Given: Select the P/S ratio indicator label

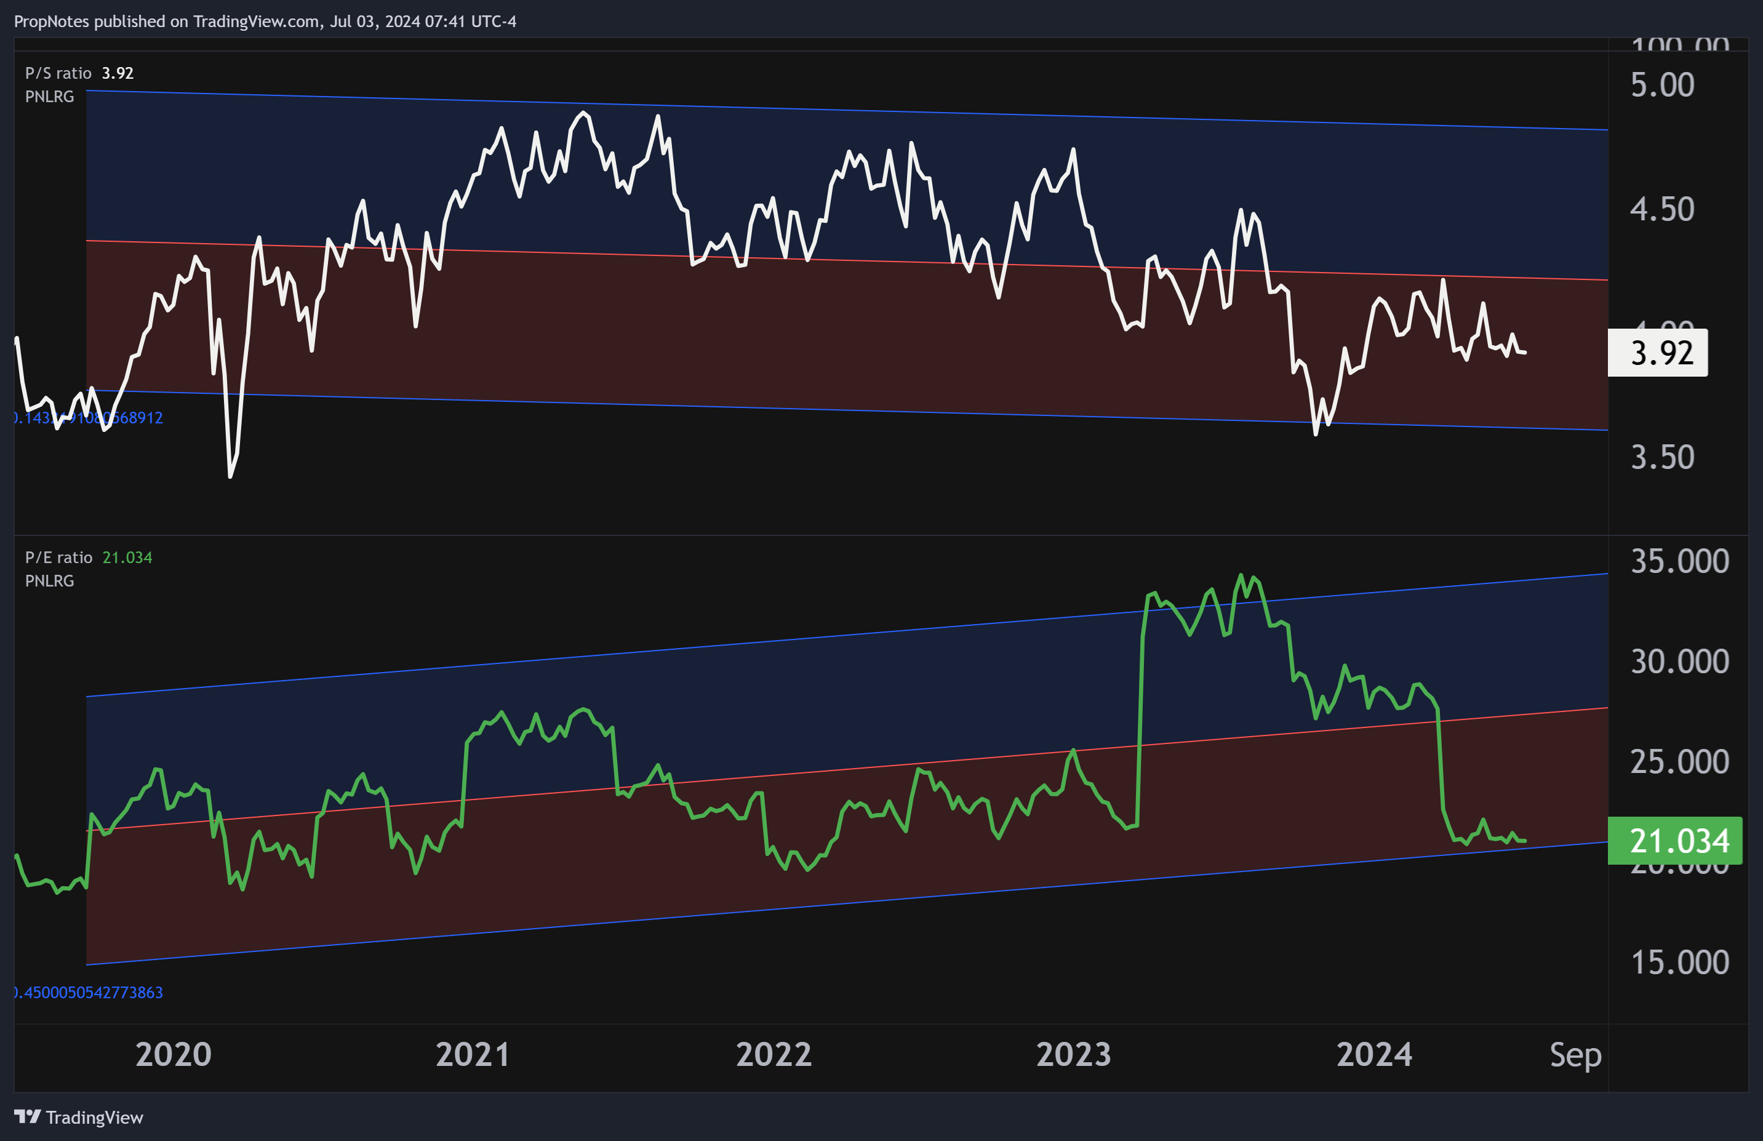Looking at the screenshot, I should coord(58,73).
